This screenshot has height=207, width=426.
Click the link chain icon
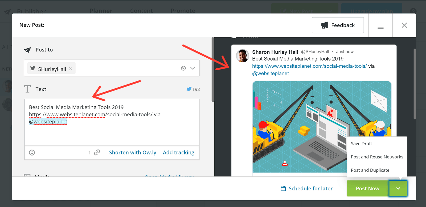(97, 152)
